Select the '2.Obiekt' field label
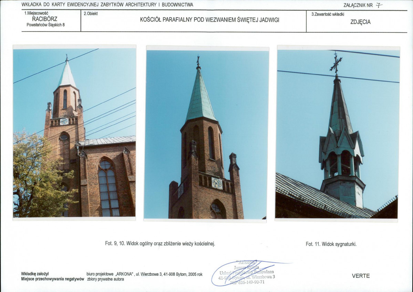Image resolution: width=413 pixels, height=292 pixels. point(90,13)
